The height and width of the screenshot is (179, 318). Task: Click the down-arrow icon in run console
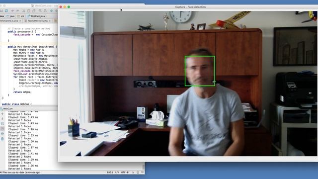click(2, 119)
